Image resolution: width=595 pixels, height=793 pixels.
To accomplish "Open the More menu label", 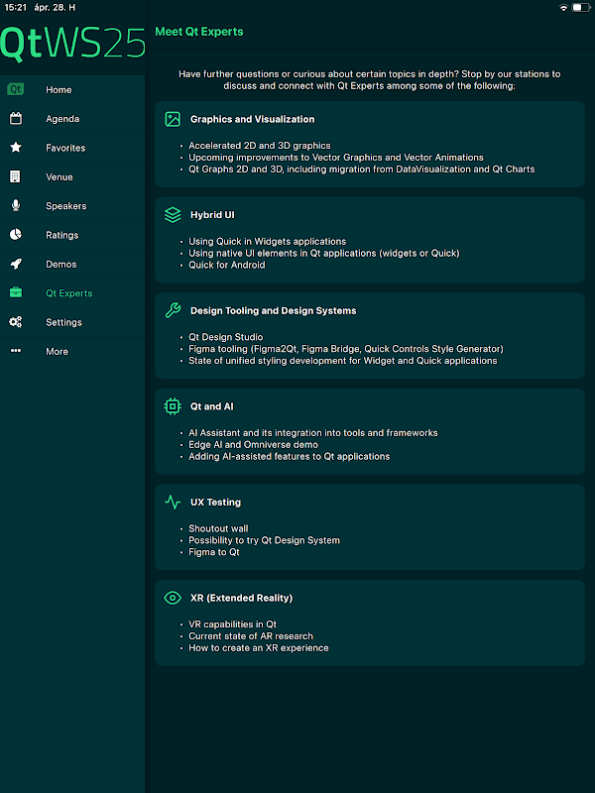I will click(x=57, y=352).
